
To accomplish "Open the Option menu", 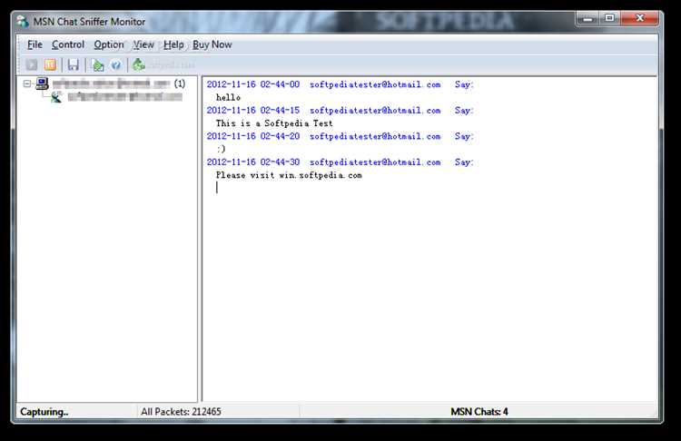I will 109,44.
